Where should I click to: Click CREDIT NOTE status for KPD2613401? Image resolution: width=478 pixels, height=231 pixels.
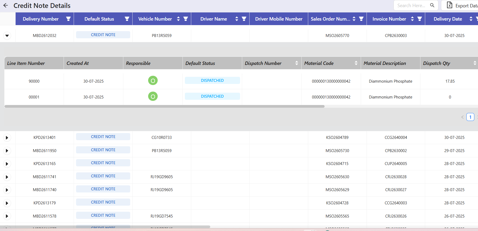pyautogui.click(x=103, y=137)
